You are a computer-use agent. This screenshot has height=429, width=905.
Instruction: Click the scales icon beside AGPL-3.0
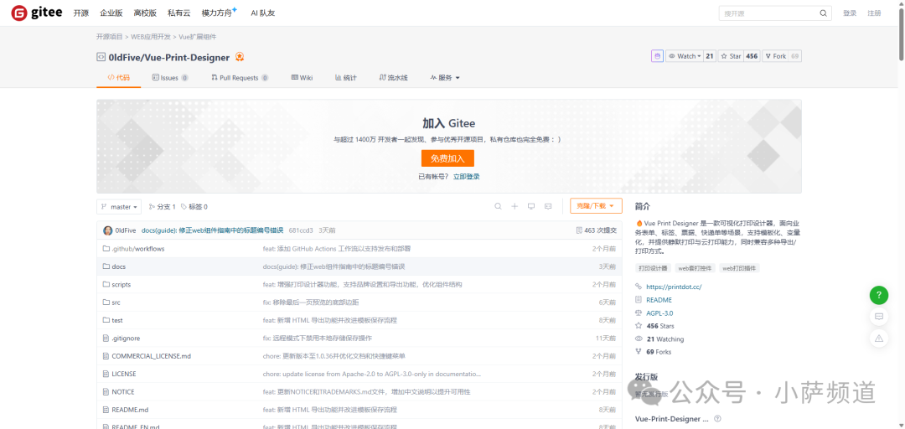point(639,313)
